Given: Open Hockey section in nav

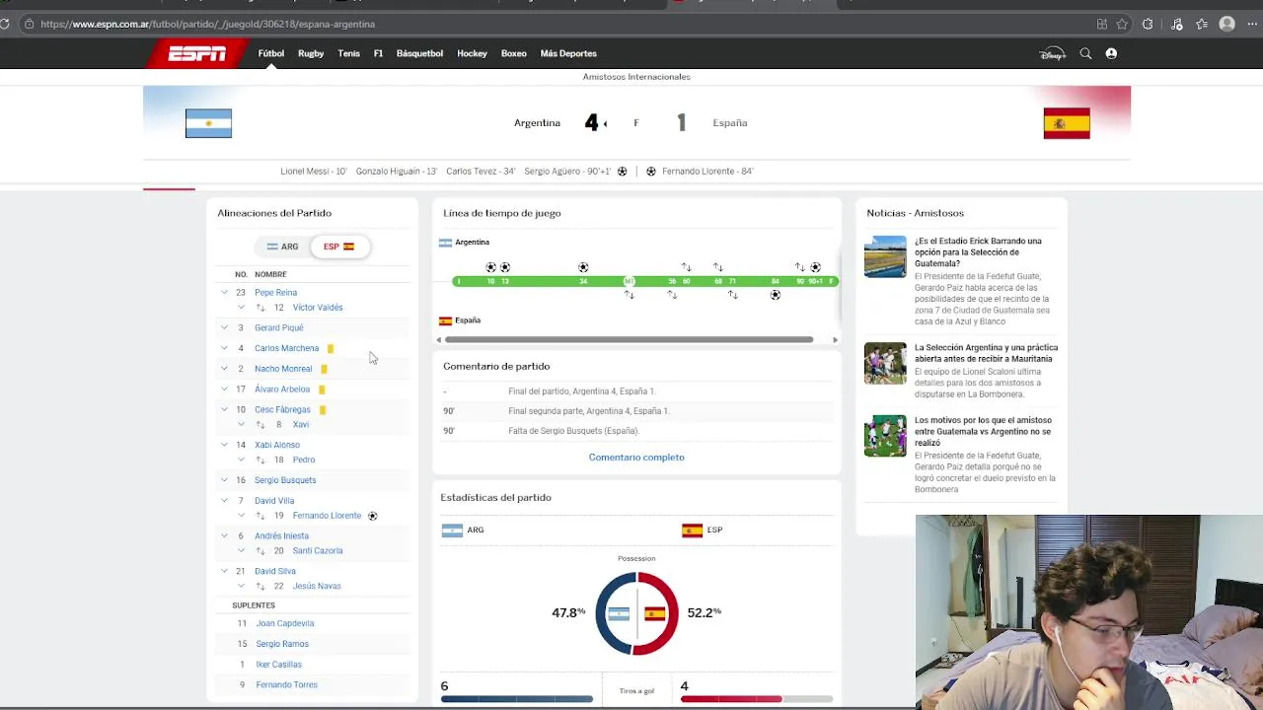Looking at the screenshot, I should 472,53.
